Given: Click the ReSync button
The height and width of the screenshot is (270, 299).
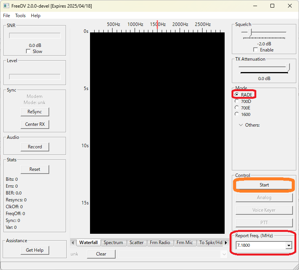Looking at the screenshot, I should point(35,112).
